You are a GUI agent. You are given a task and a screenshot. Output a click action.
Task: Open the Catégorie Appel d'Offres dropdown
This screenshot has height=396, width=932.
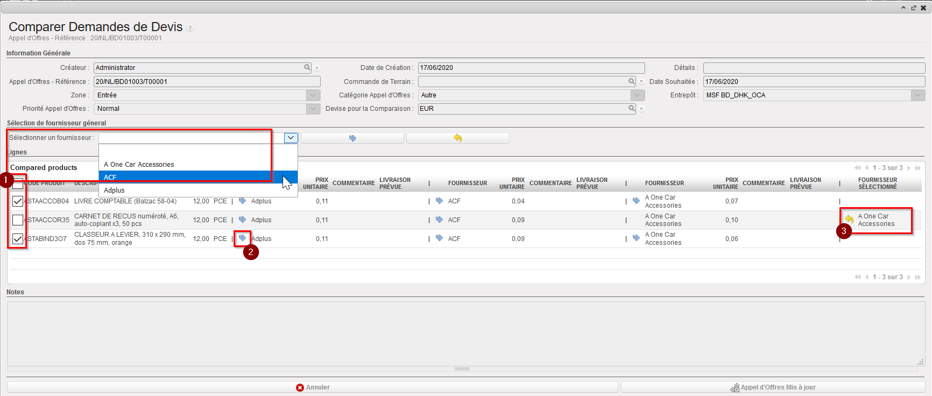pos(638,95)
